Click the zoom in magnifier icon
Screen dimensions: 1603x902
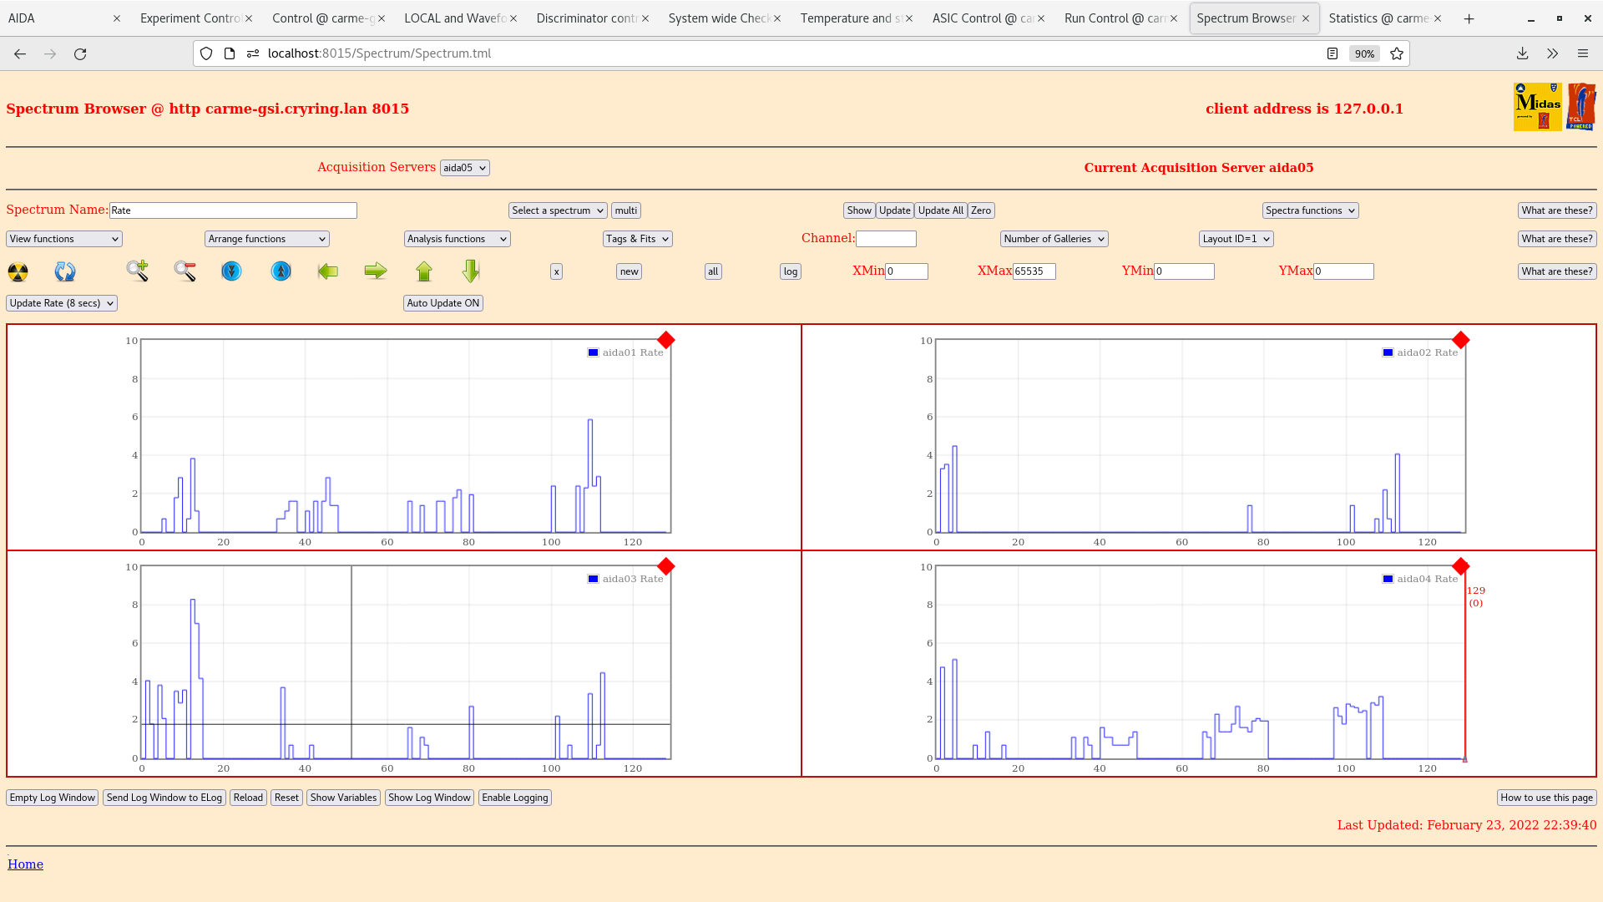(138, 271)
